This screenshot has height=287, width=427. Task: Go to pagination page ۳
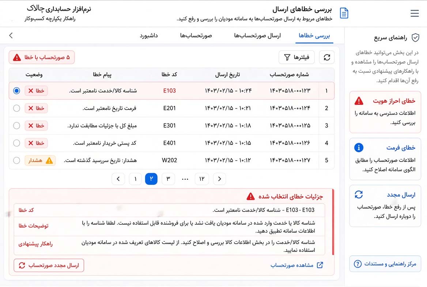[168, 179]
